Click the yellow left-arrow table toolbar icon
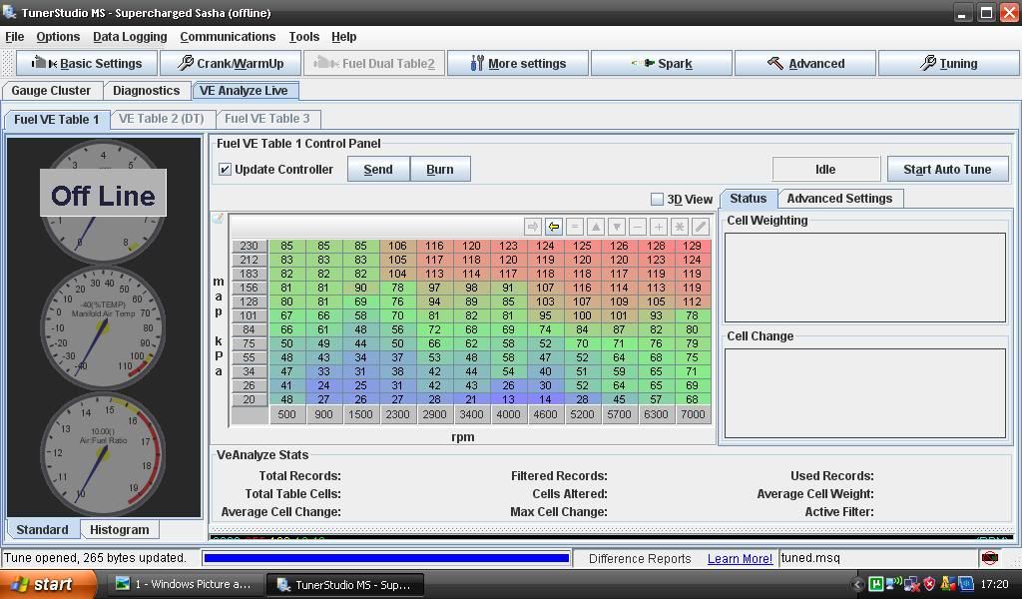Viewport: 1022px width, 599px height. point(553,227)
